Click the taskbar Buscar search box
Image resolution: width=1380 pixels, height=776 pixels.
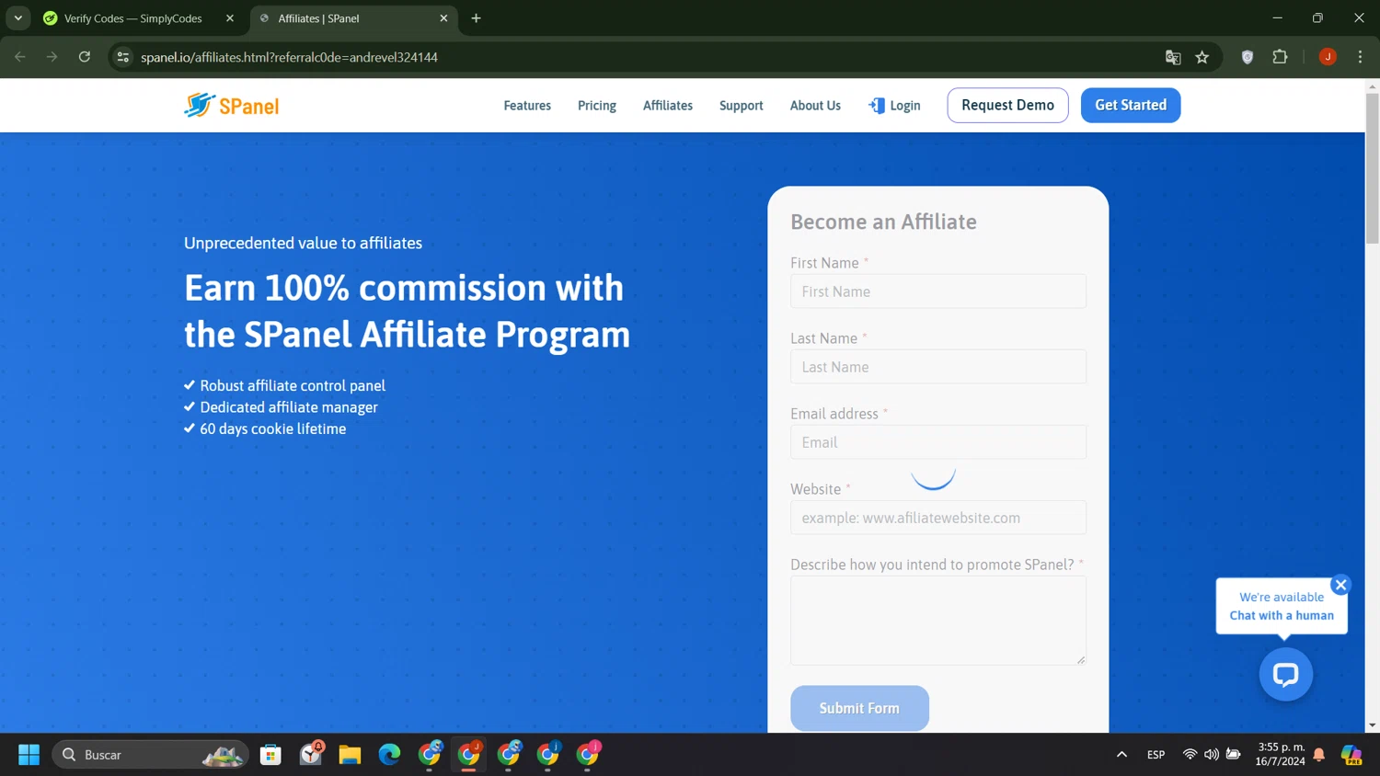point(150,755)
